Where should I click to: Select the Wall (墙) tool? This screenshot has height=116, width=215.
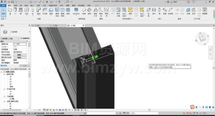click(10, 11)
